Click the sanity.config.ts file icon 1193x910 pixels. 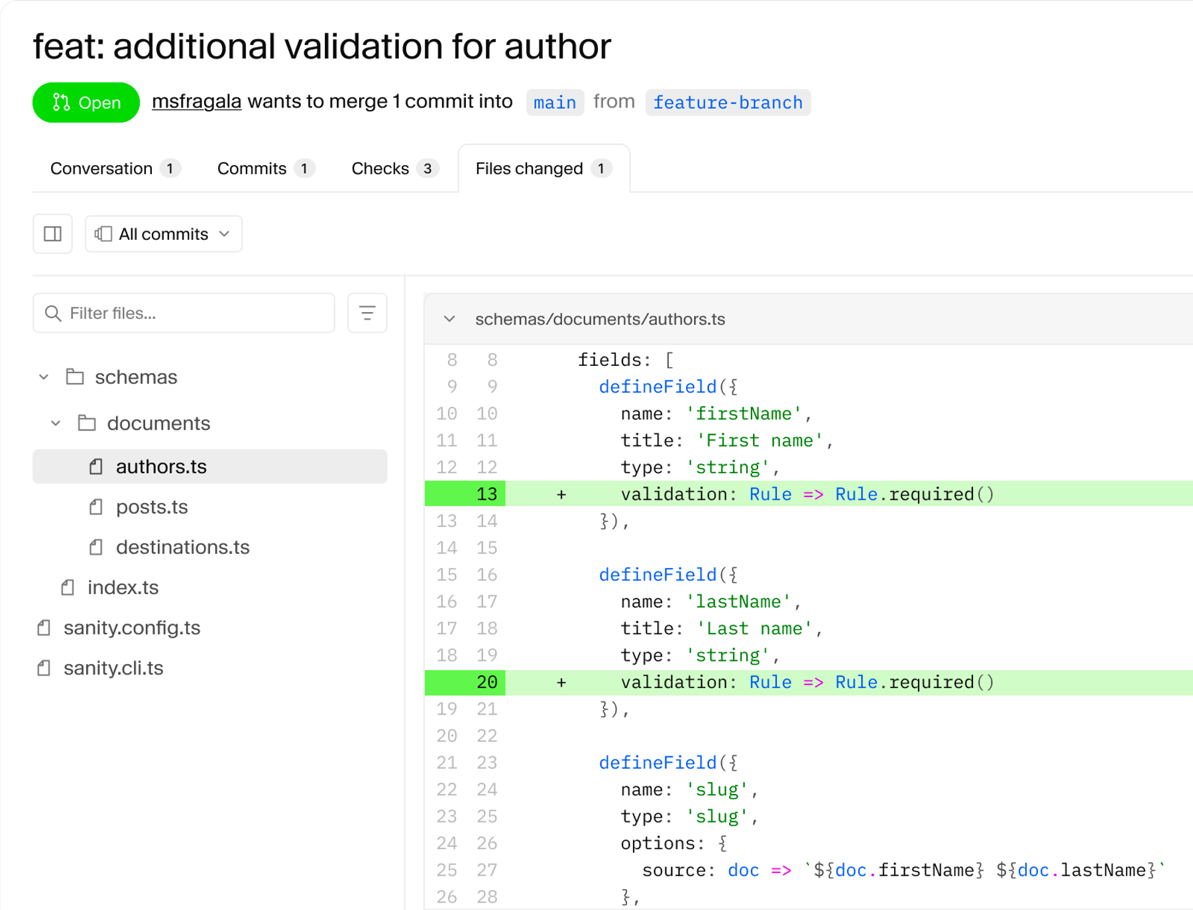[44, 628]
